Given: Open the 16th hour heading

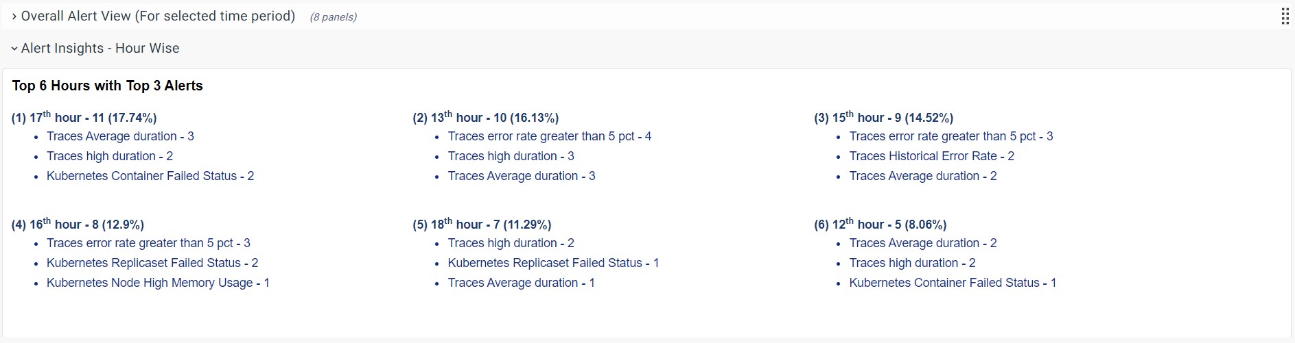Looking at the screenshot, I should coord(78,225).
